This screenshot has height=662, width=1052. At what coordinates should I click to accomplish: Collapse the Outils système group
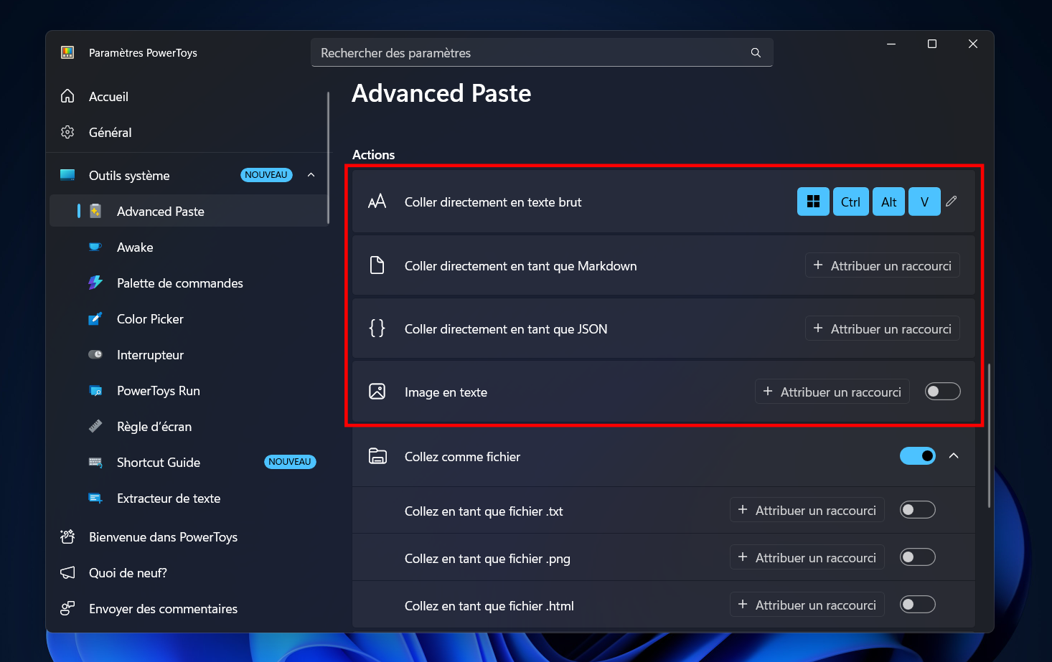[311, 175]
